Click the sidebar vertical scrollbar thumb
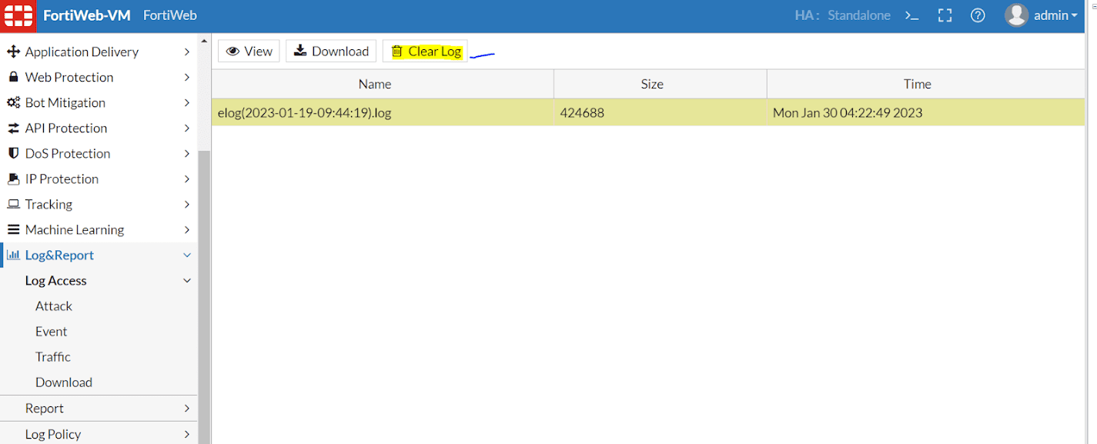Screen dimensions: 1097x444 point(204,297)
